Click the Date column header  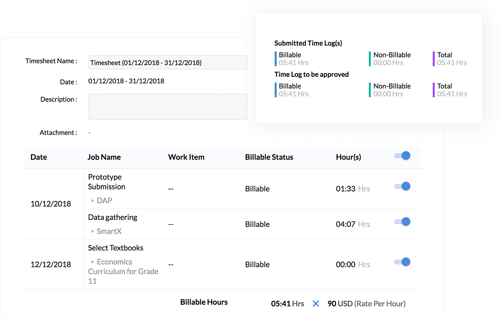pos(39,157)
